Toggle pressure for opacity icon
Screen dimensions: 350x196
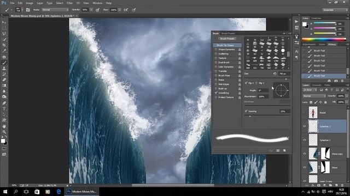coord(97,10)
